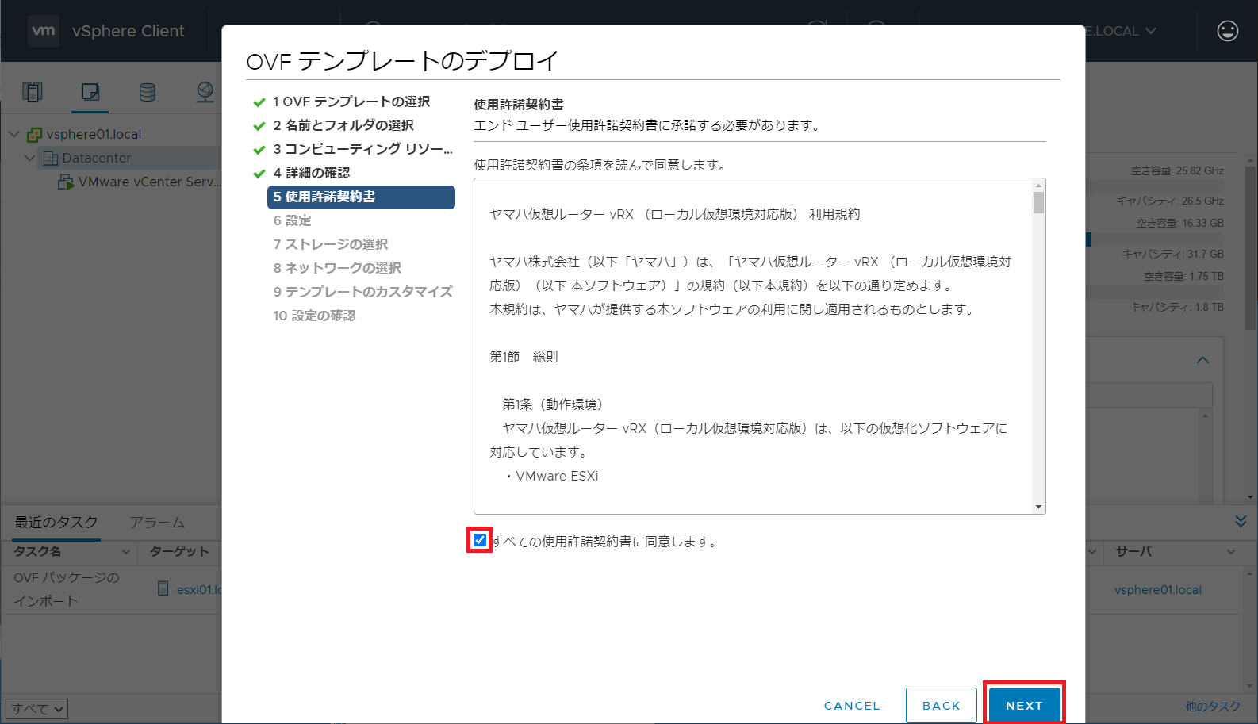Viewport: 1258px width, 724px height.
Task: Go to step 3 コンピューティング リソース
Action: (x=363, y=149)
